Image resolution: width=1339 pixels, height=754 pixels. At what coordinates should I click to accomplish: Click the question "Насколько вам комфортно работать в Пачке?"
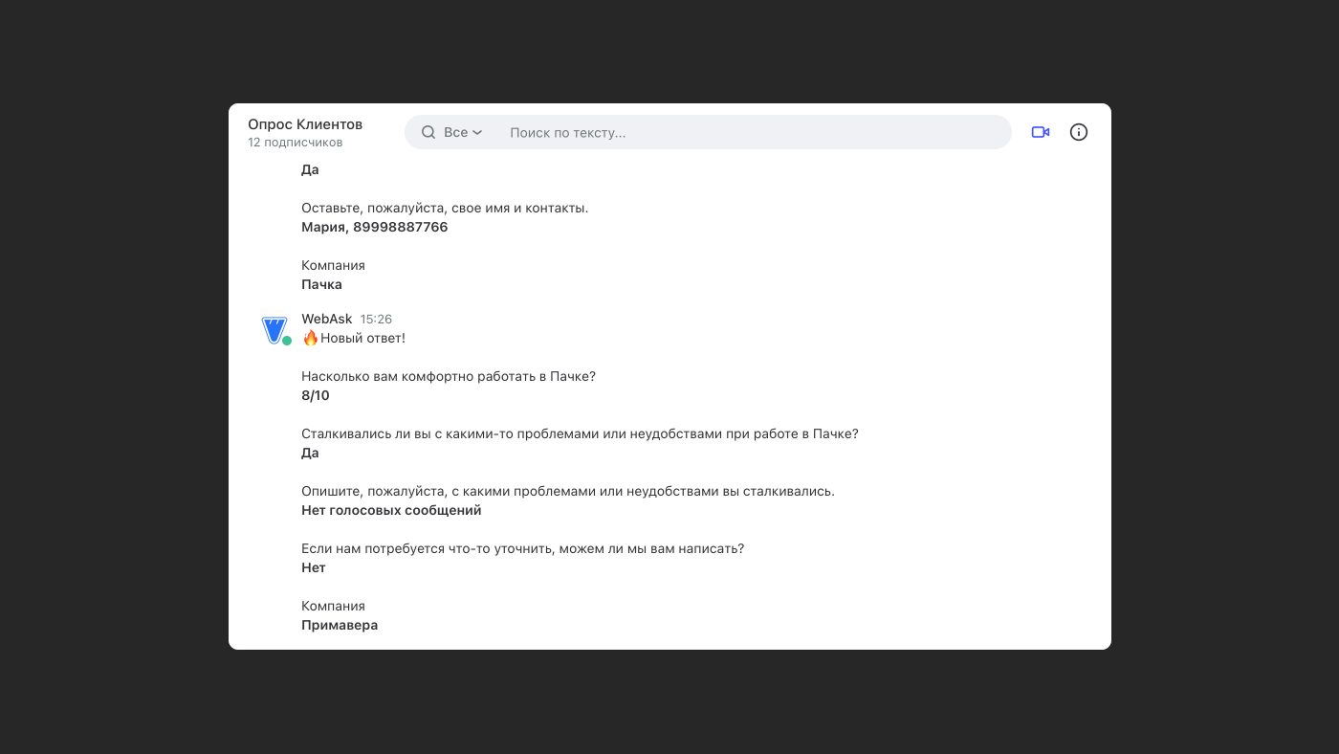click(x=449, y=376)
